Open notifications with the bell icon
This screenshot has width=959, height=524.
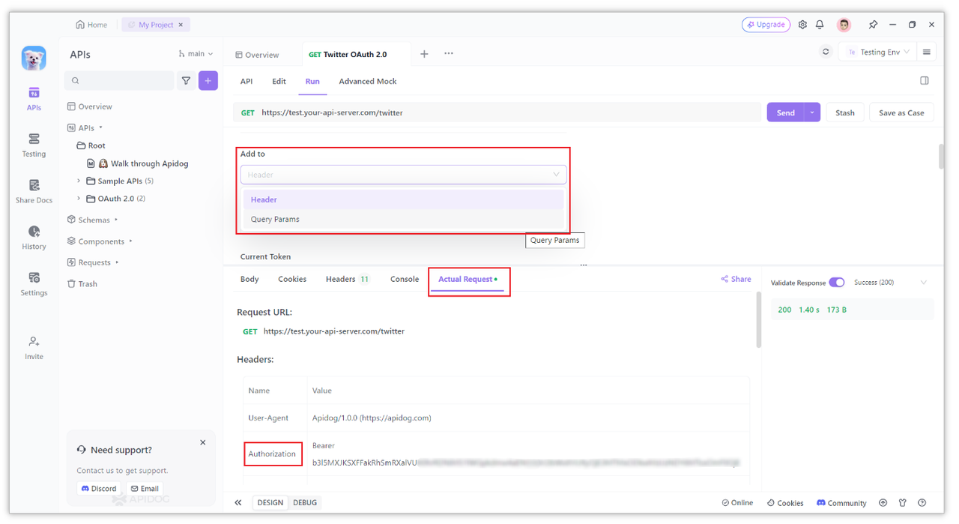(x=820, y=25)
